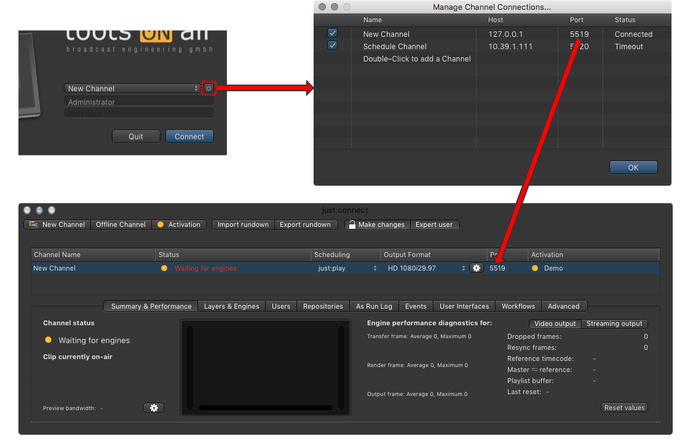685x447 pixels.
Task: Open the Advanced tab
Action: 563,306
